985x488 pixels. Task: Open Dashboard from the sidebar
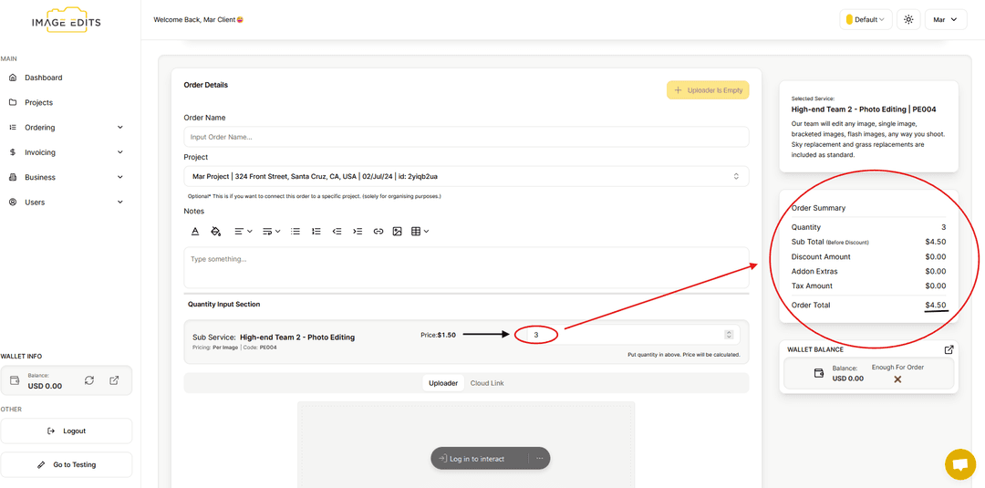click(x=44, y=78)
